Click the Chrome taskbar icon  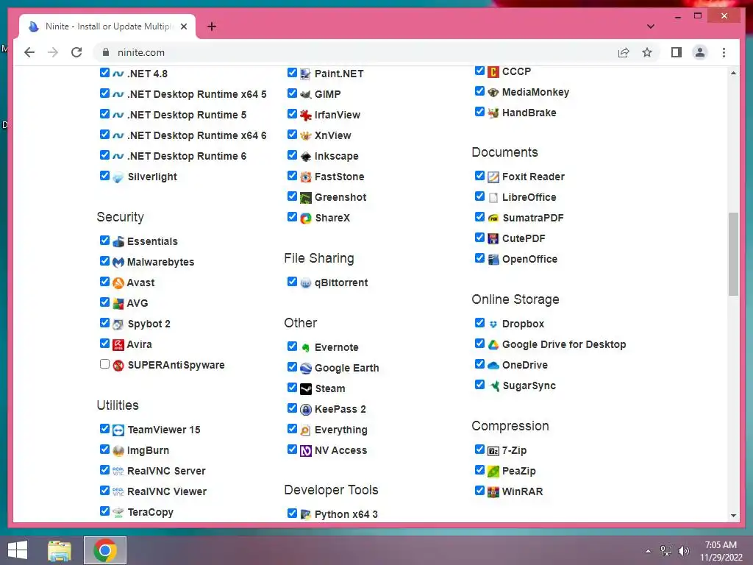(105, 550)
